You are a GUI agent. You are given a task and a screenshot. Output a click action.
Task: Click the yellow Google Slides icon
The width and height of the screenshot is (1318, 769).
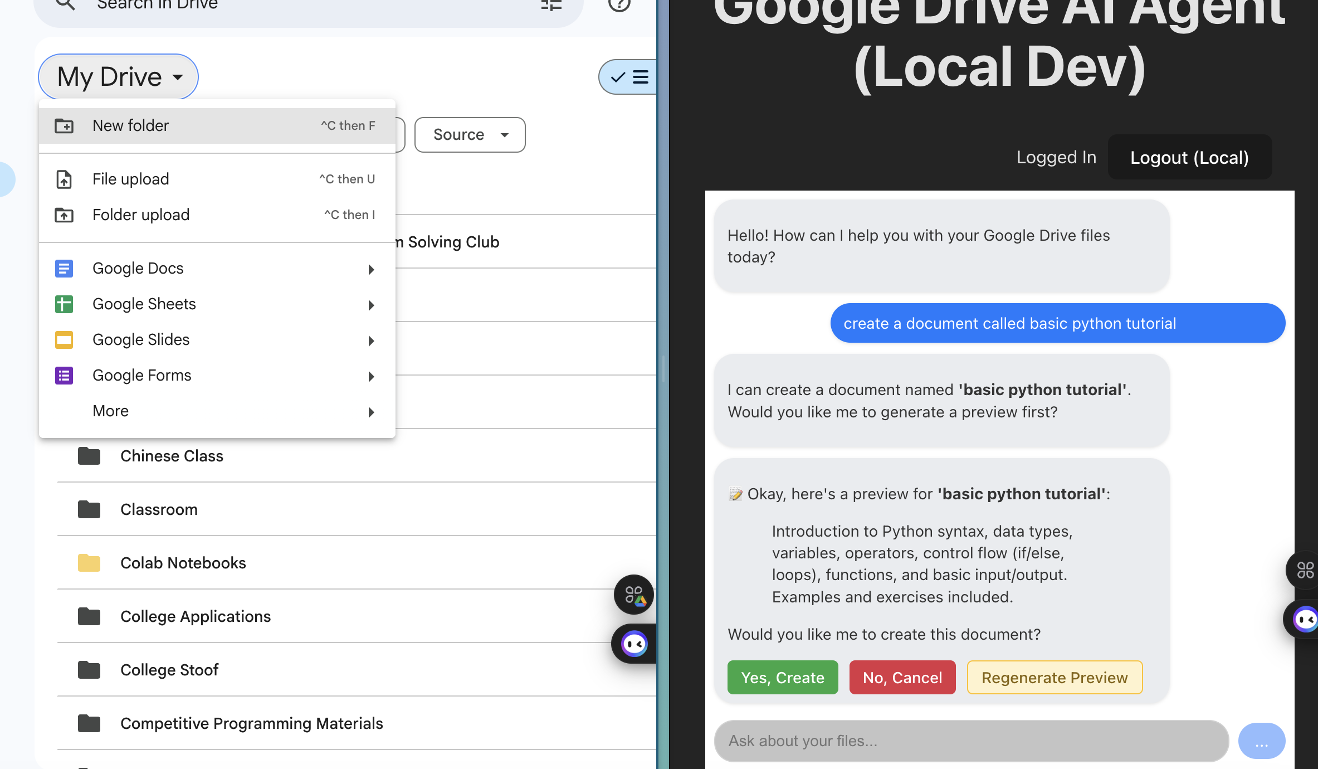tap(64, 340)
